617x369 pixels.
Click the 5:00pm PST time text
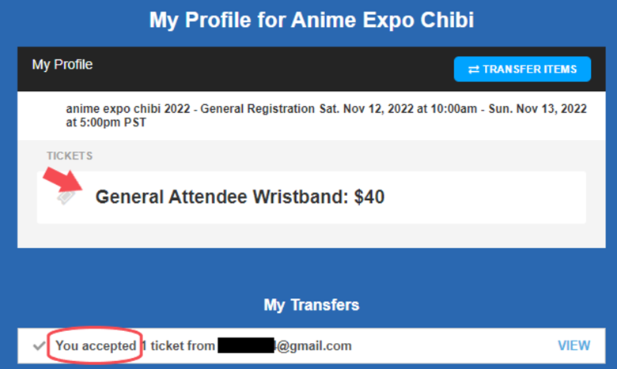click(113, 122)
